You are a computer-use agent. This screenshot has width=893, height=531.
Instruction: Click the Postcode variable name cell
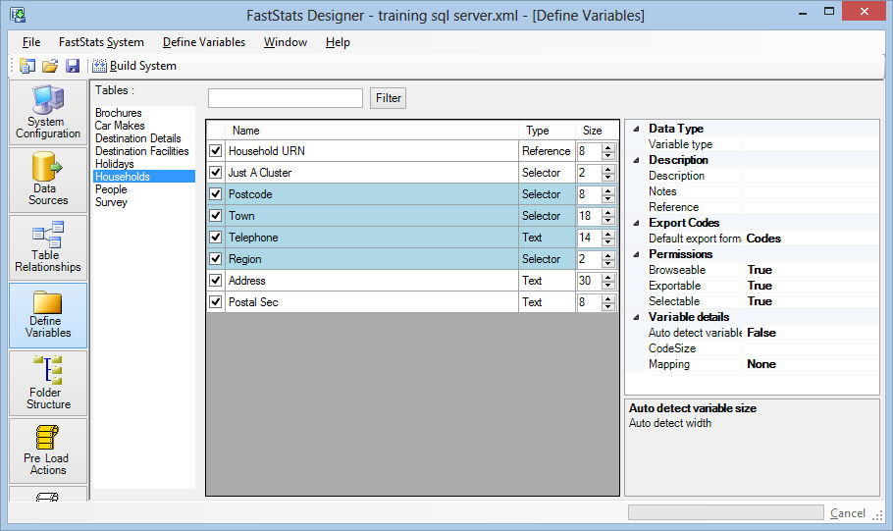click(x=371, y=194)
